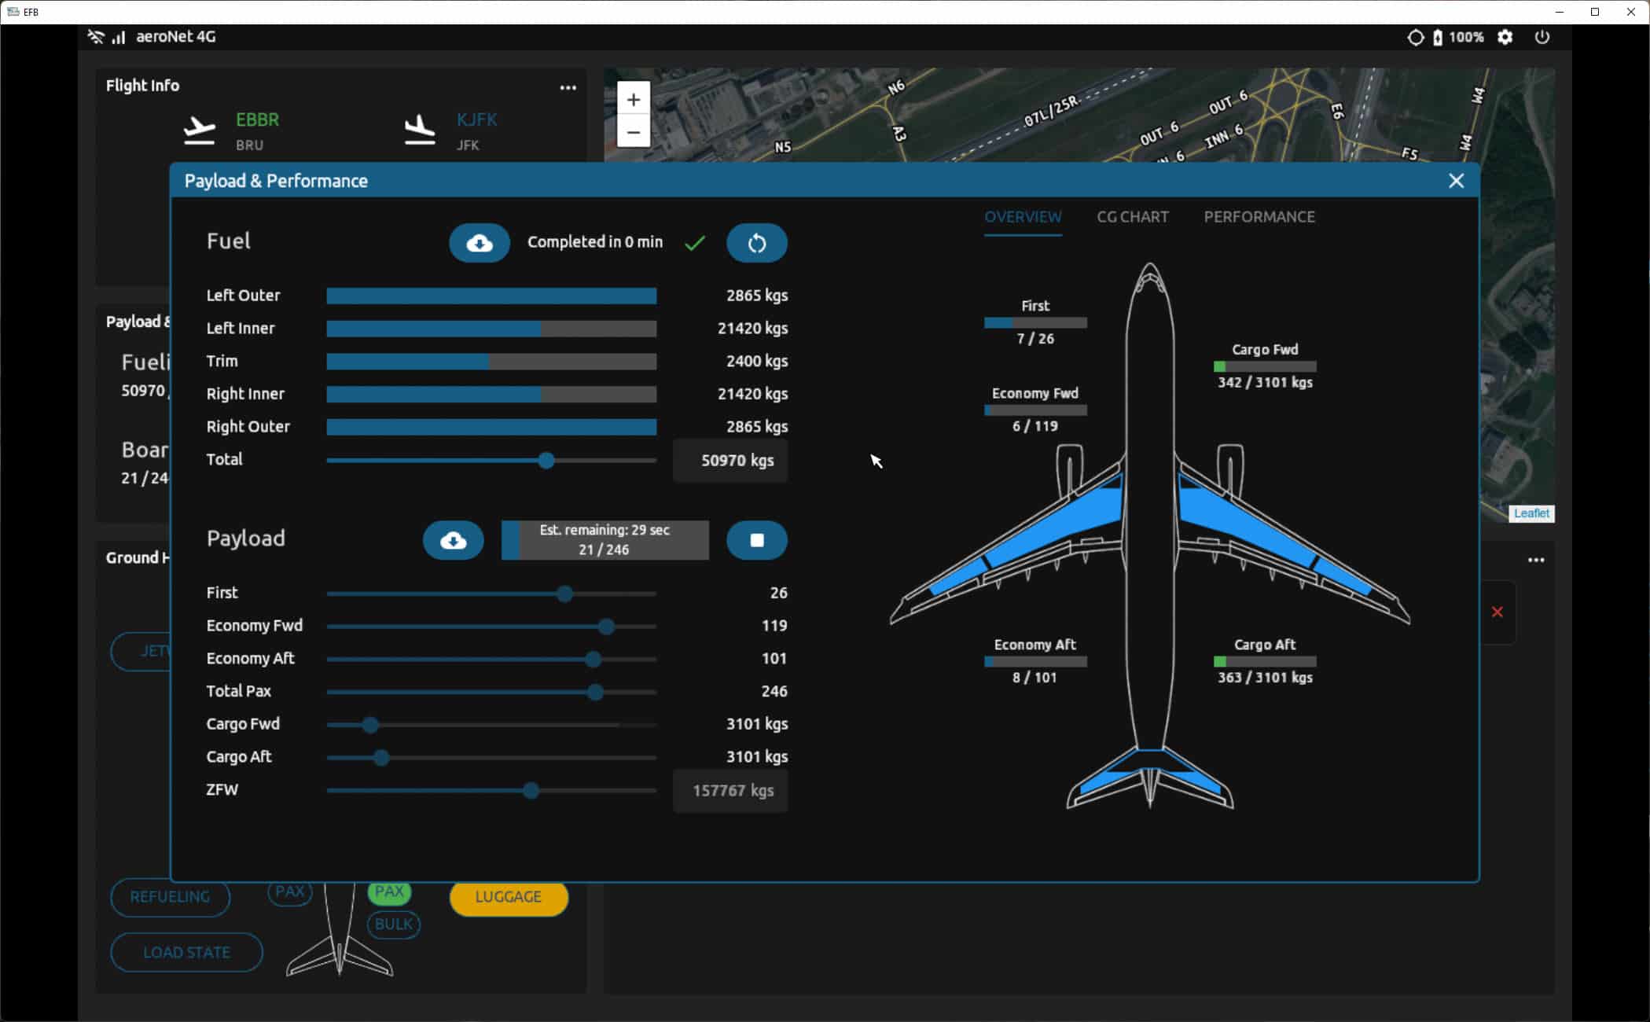
Task: Toggle the BULK door button
Action: [x=393, y=925]
